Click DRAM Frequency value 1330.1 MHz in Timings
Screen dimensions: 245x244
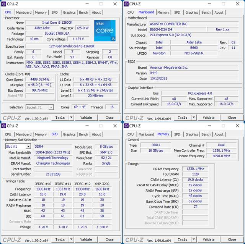click(x=195, y=169)
